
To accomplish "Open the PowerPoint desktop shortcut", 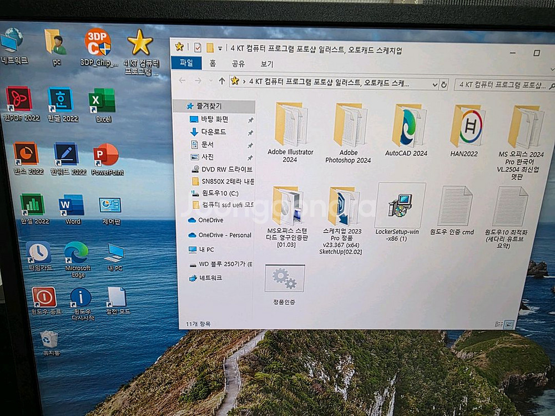I will pos(107,159).
